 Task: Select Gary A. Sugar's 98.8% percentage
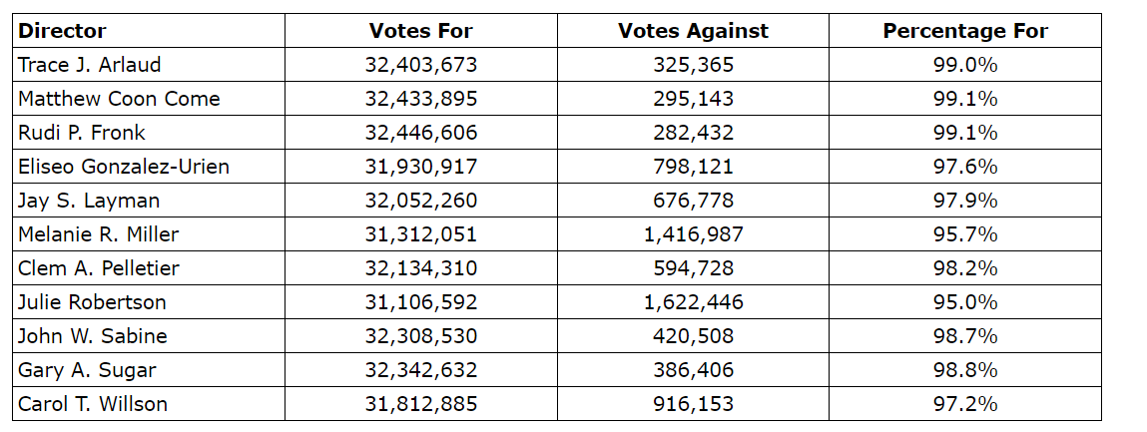(965, 370)
